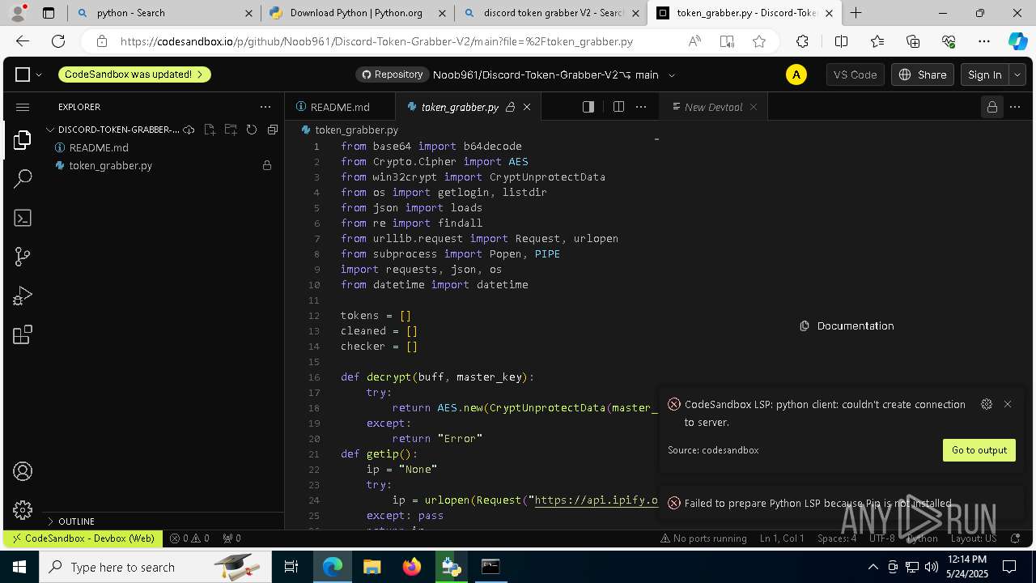Screen dimensions: 1036x583
Task: Open the Search view in activity bar
Action: point(23,179)
